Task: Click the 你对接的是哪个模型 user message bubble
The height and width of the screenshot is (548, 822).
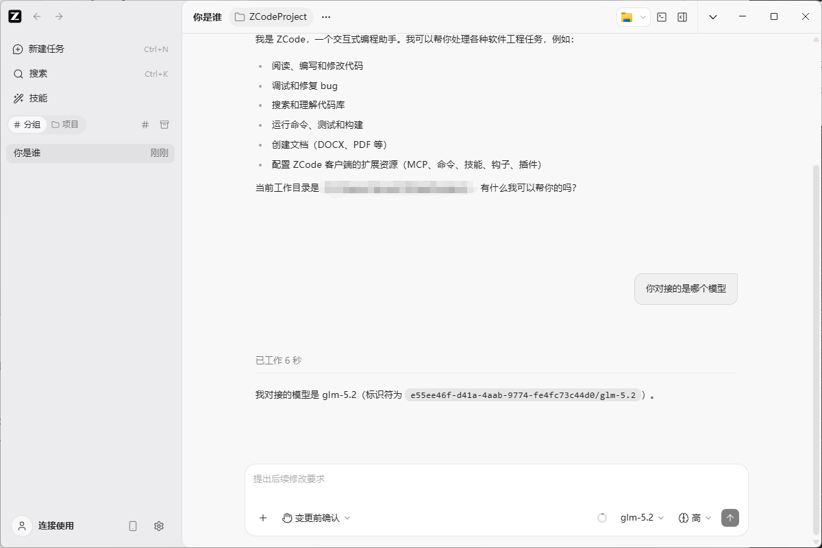Action: pos(686,289)
